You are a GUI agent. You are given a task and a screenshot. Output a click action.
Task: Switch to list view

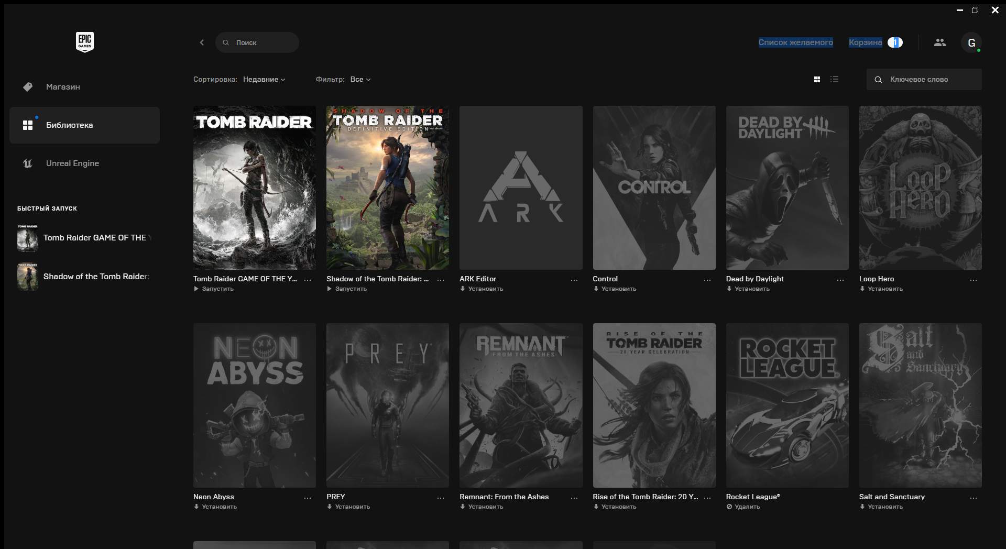coord(835,79)
